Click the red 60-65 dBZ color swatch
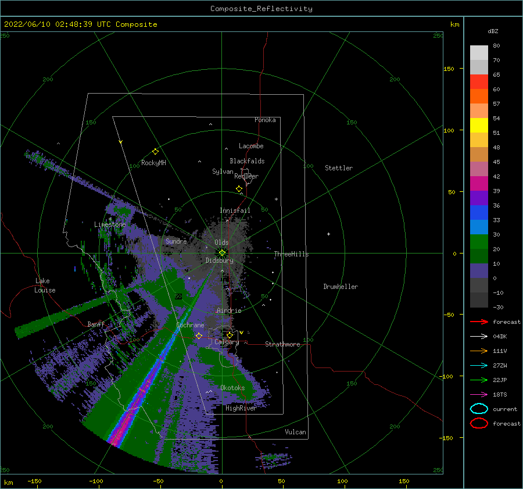523x489 pixels. coord(479,82)
